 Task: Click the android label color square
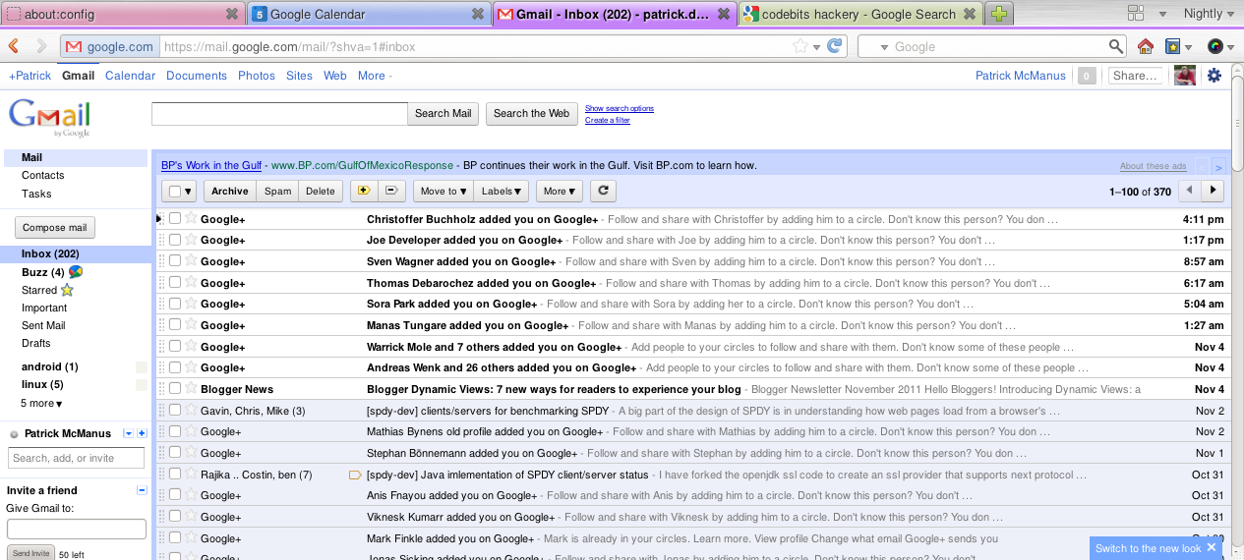pos(141,367)
